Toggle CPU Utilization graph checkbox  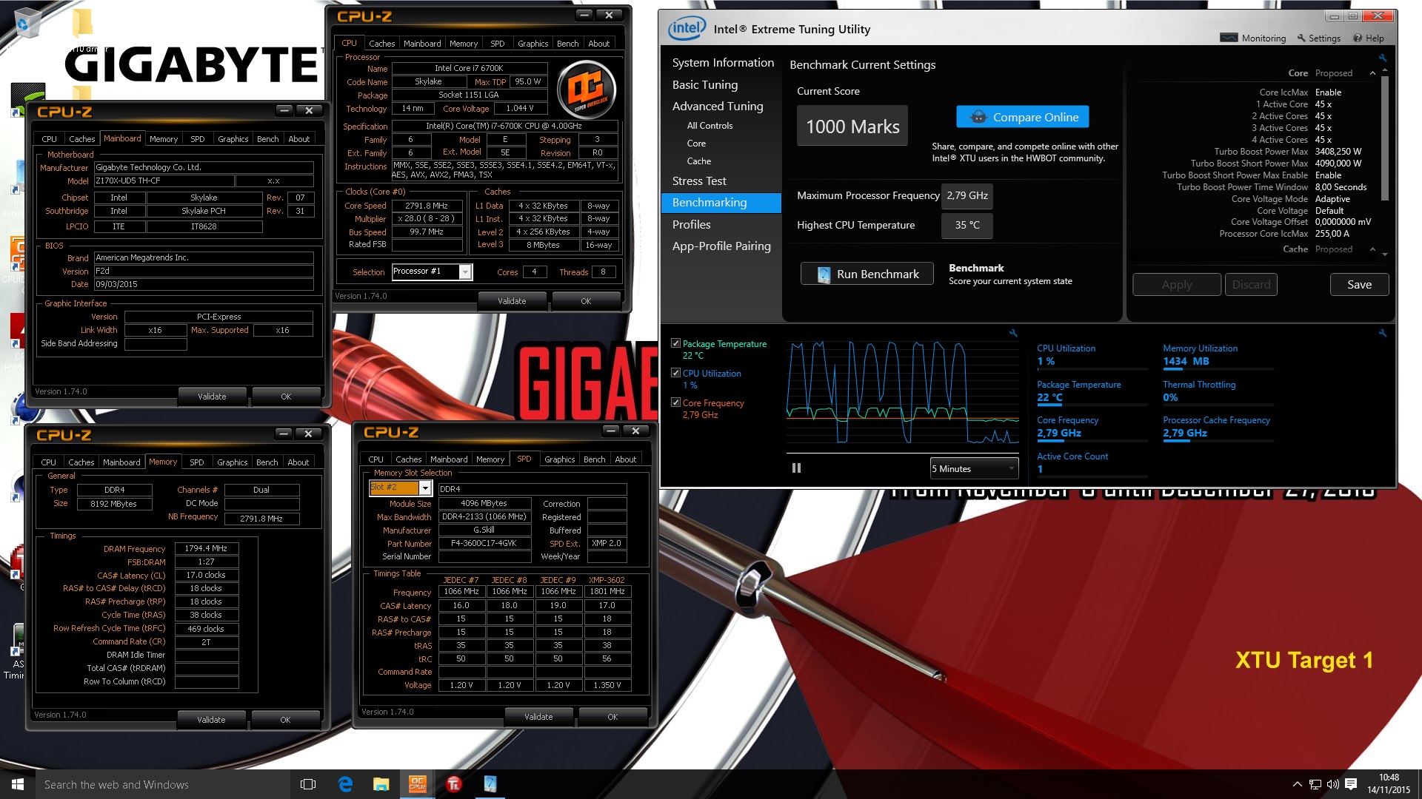click(675, 373)
